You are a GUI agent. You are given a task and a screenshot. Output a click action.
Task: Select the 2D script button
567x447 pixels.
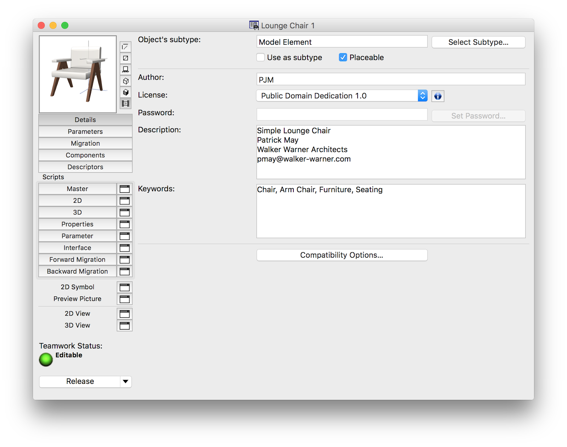point(78,201)
